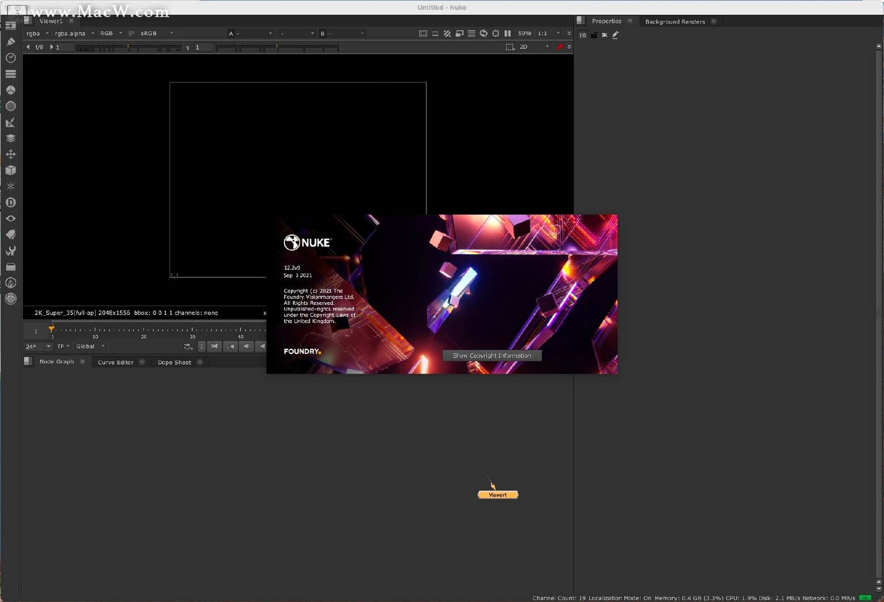This screenshot has width=884, height=602.
Task: Open the Other nodes menu icon
Action: (11, 267)
